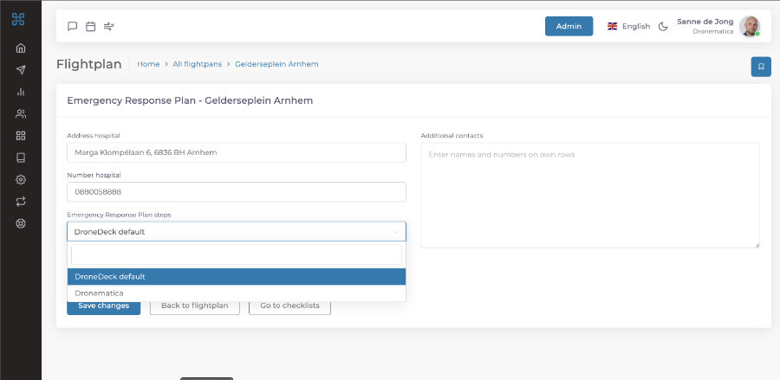Open the chat messages icon in top bar
Screen dimensions: 780x380
(73, 26)
